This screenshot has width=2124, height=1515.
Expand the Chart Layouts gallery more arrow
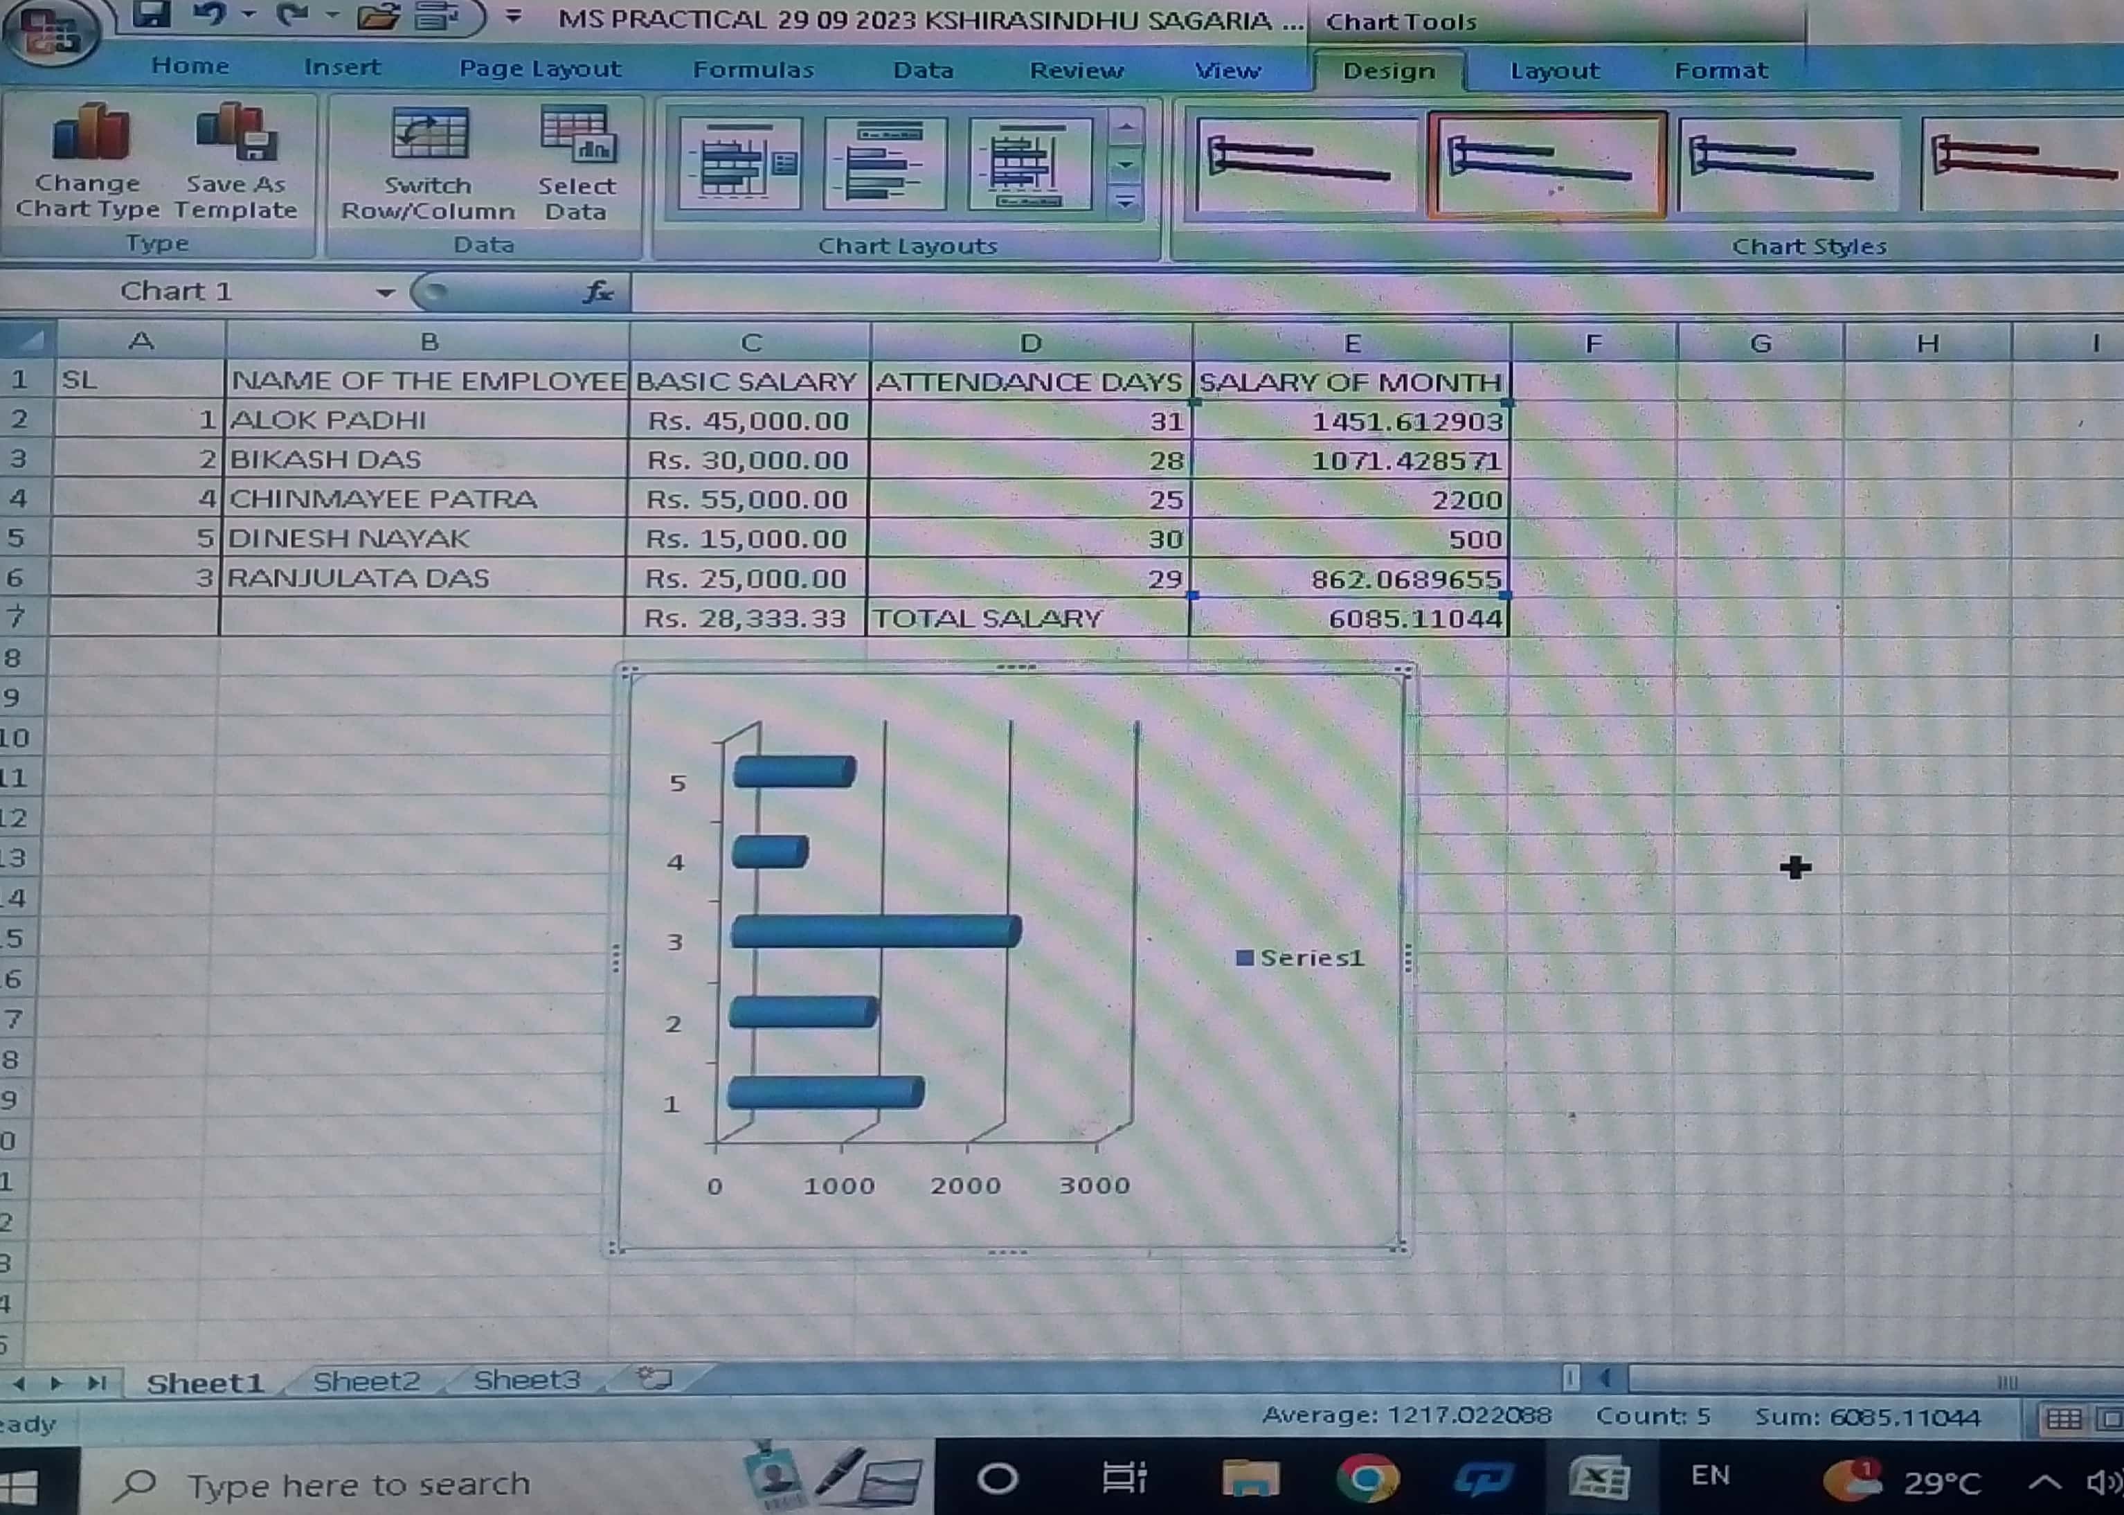pos(1126,201)
